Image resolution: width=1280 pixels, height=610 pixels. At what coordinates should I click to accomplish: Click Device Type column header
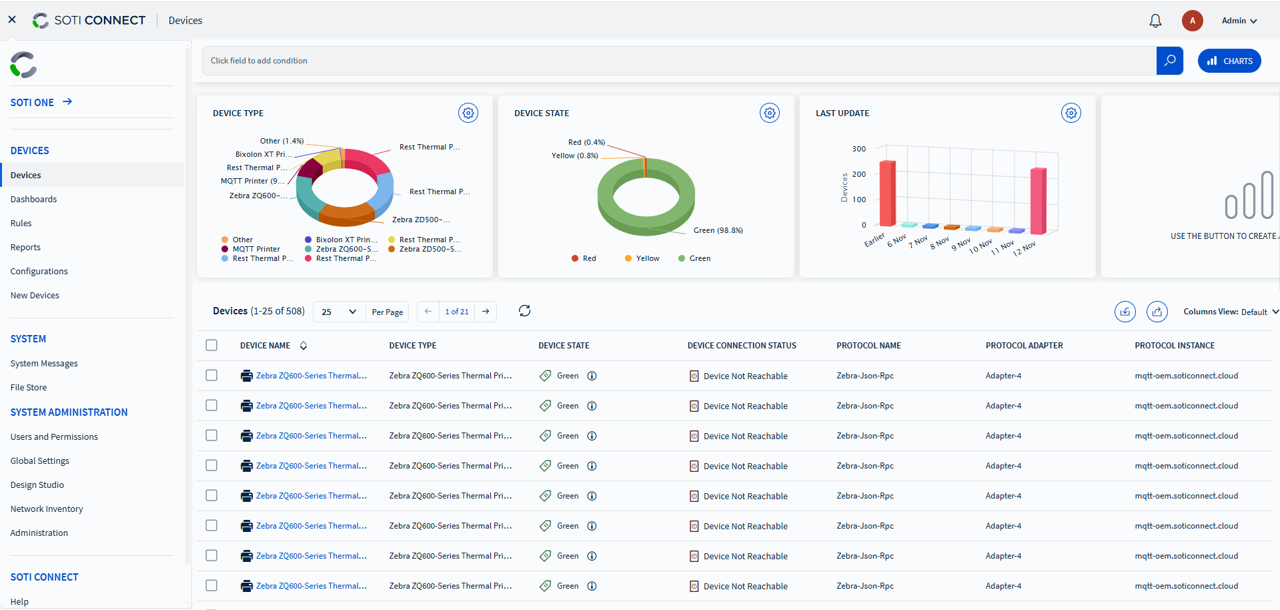[413, 346]
